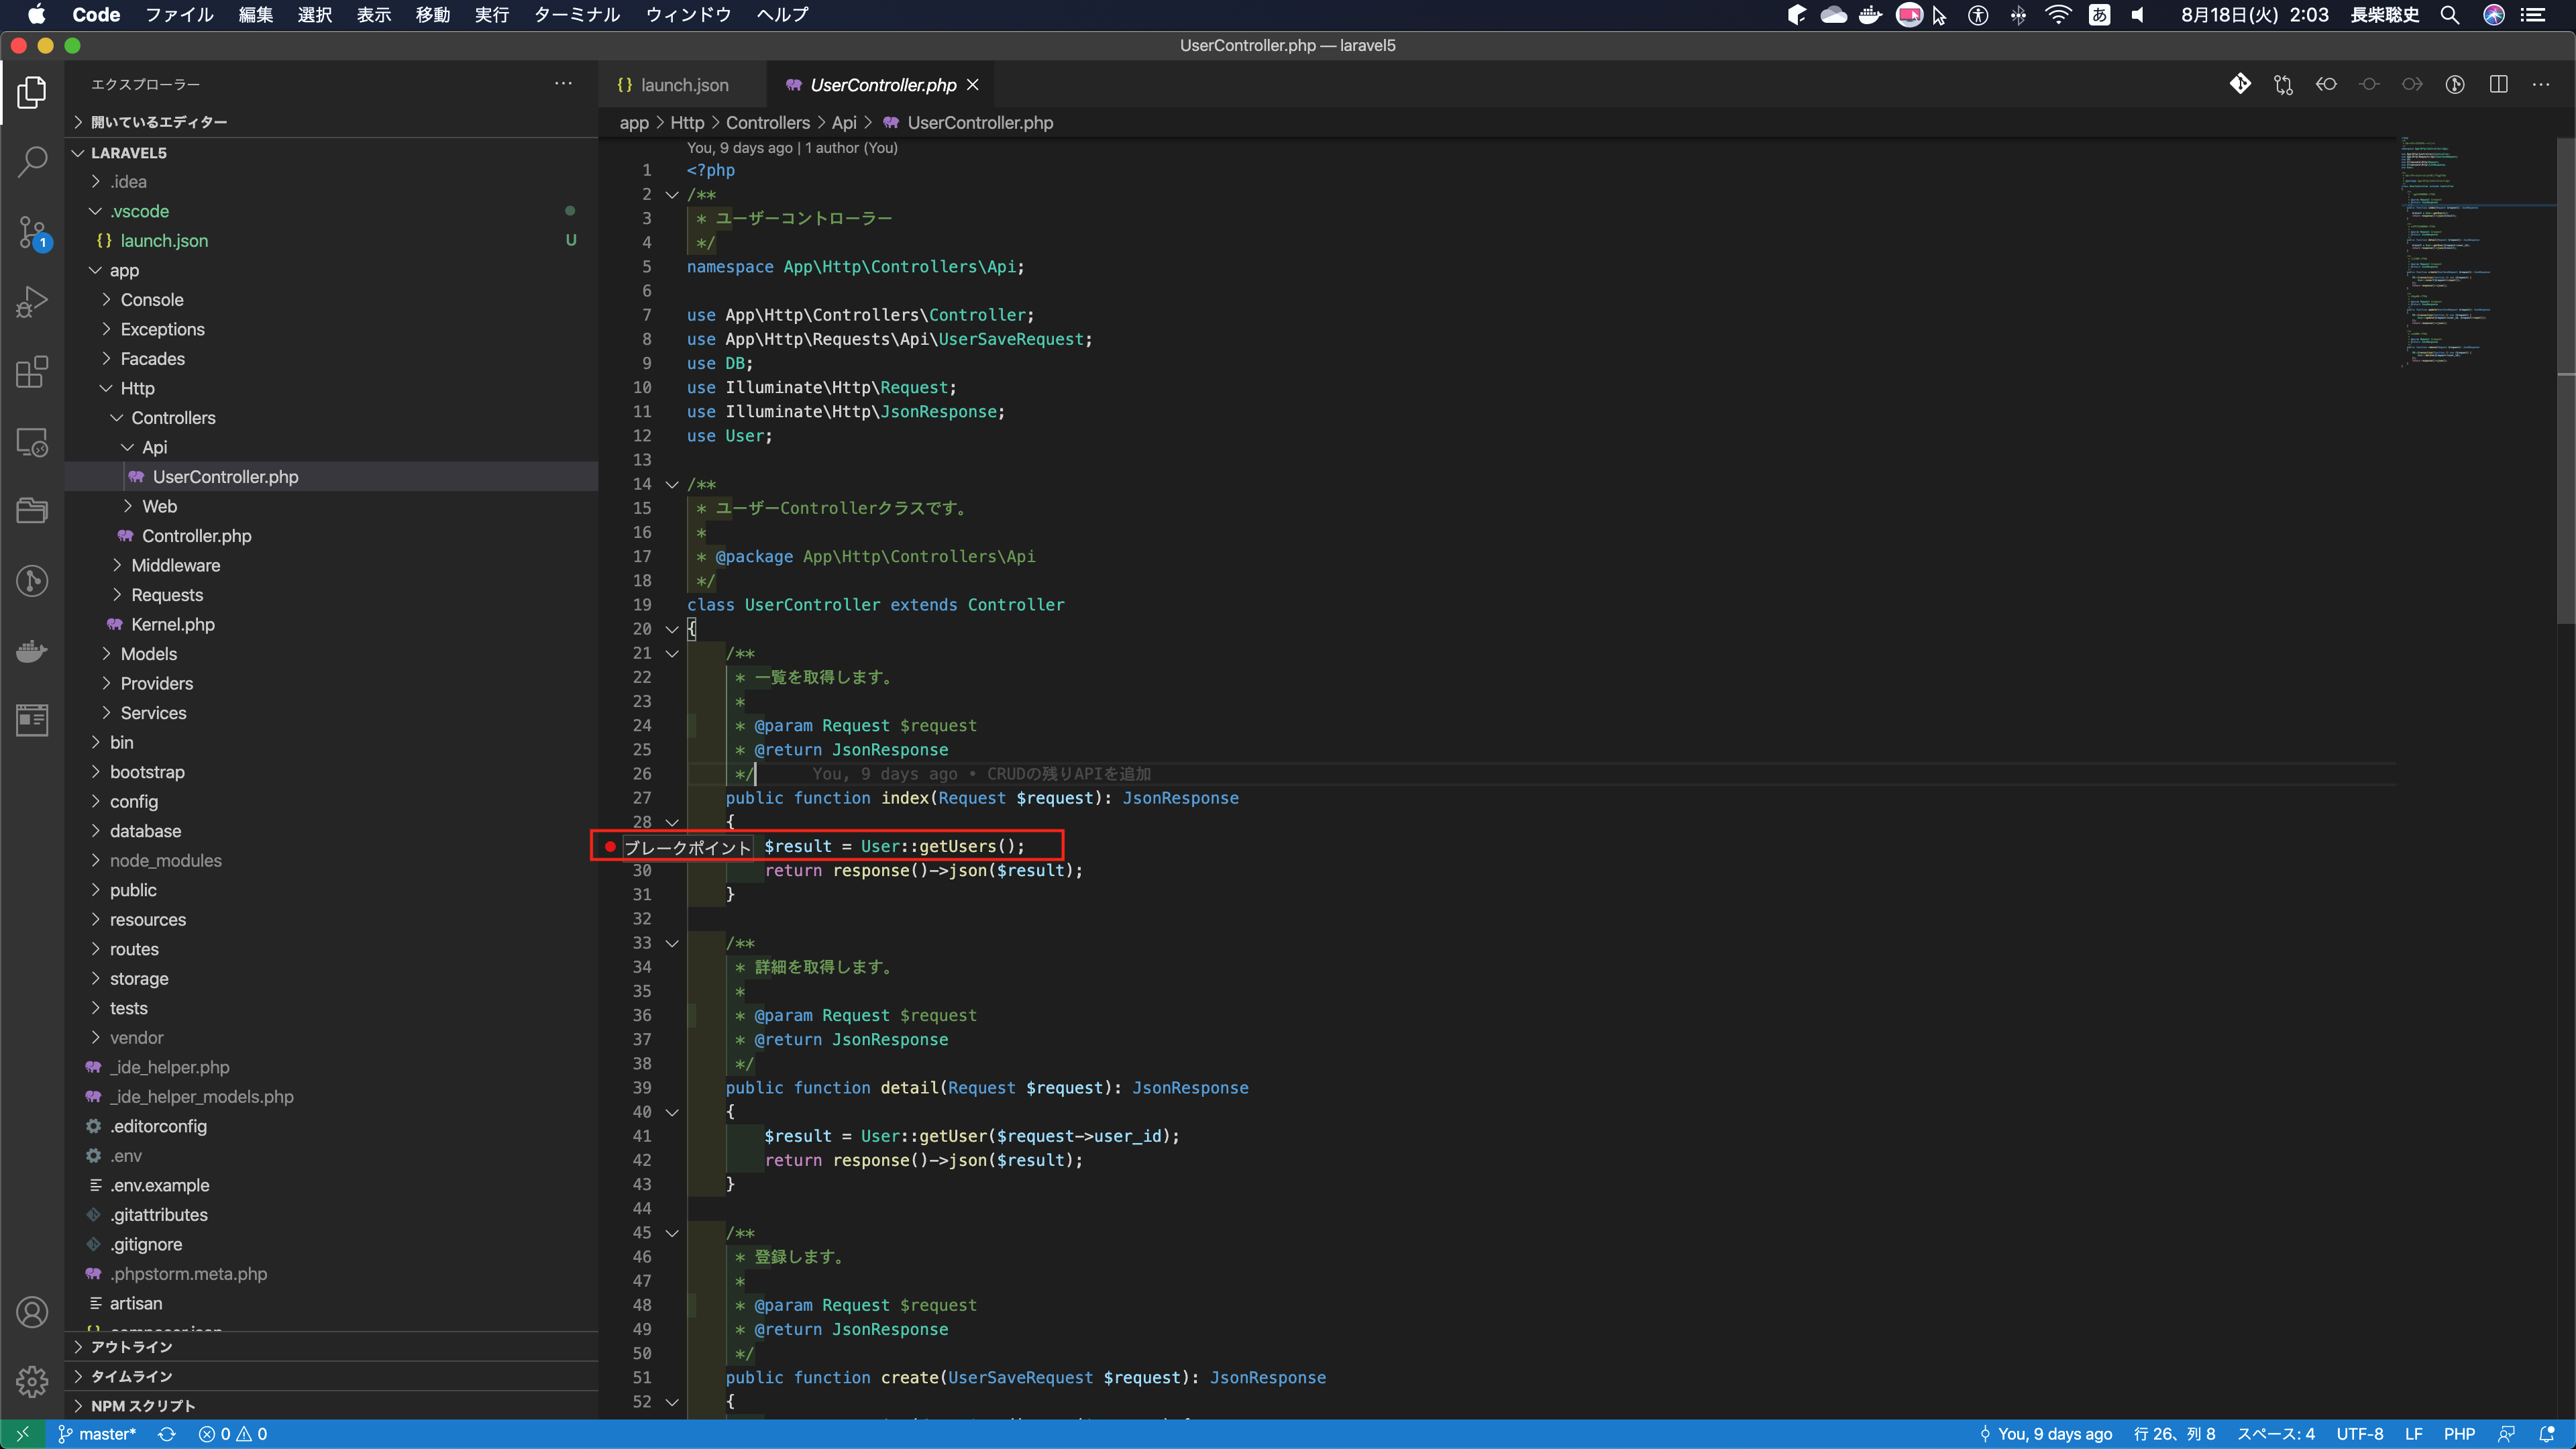Click the master branch status button
The width and height of the screenshot is (2576, 1449).
pos(97,1434)
